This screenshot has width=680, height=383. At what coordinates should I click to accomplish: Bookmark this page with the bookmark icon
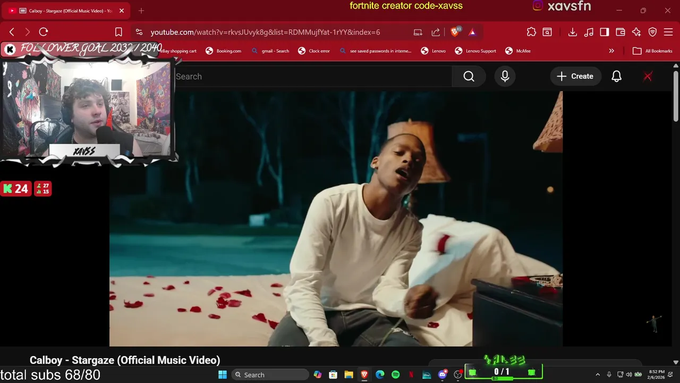coord(118,32)
